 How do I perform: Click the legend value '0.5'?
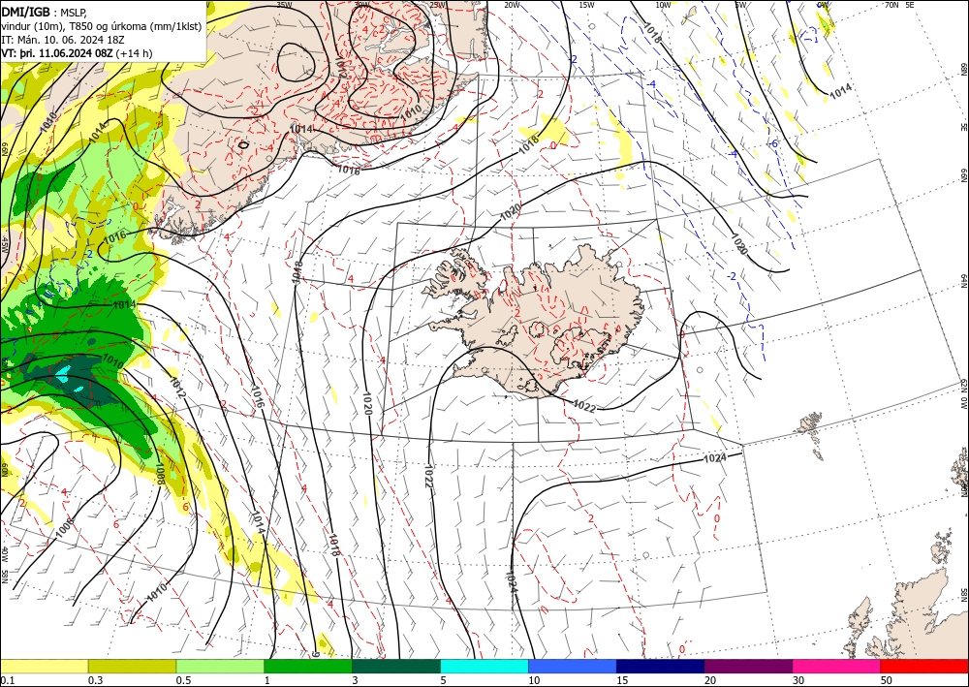(183, 680)
